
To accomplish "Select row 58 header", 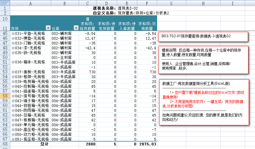I will click(x=5, y=96).
